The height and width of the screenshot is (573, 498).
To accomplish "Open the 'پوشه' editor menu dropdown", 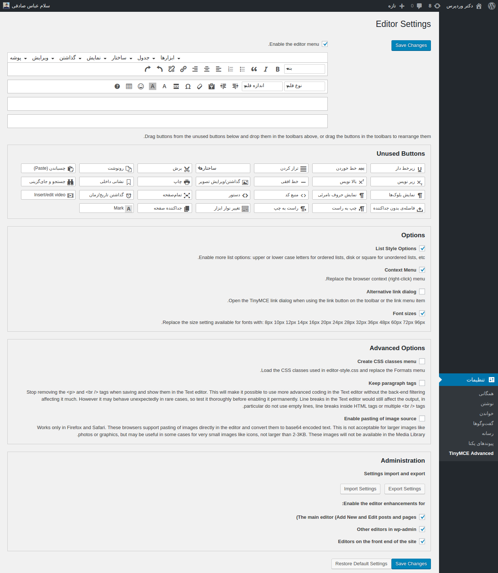I will click(x=18, y=58).
